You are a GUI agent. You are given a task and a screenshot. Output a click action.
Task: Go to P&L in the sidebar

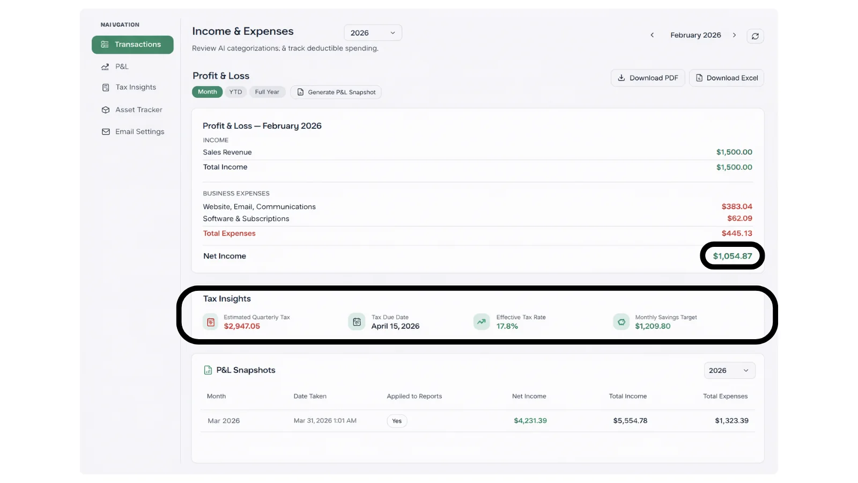pyautogui.click(x=115, y=67)
